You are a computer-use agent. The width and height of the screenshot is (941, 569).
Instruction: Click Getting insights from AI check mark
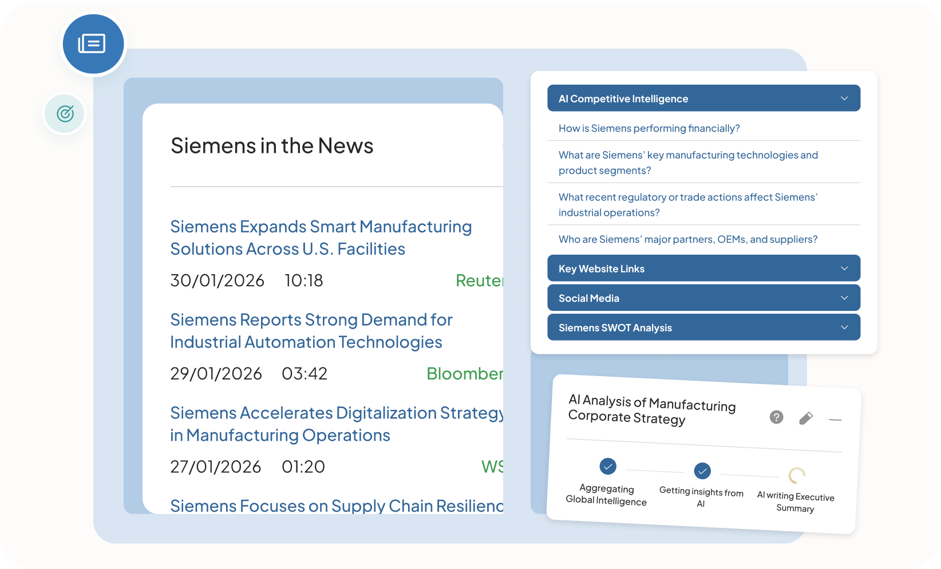pyautogui.click(x=702, y=471)
